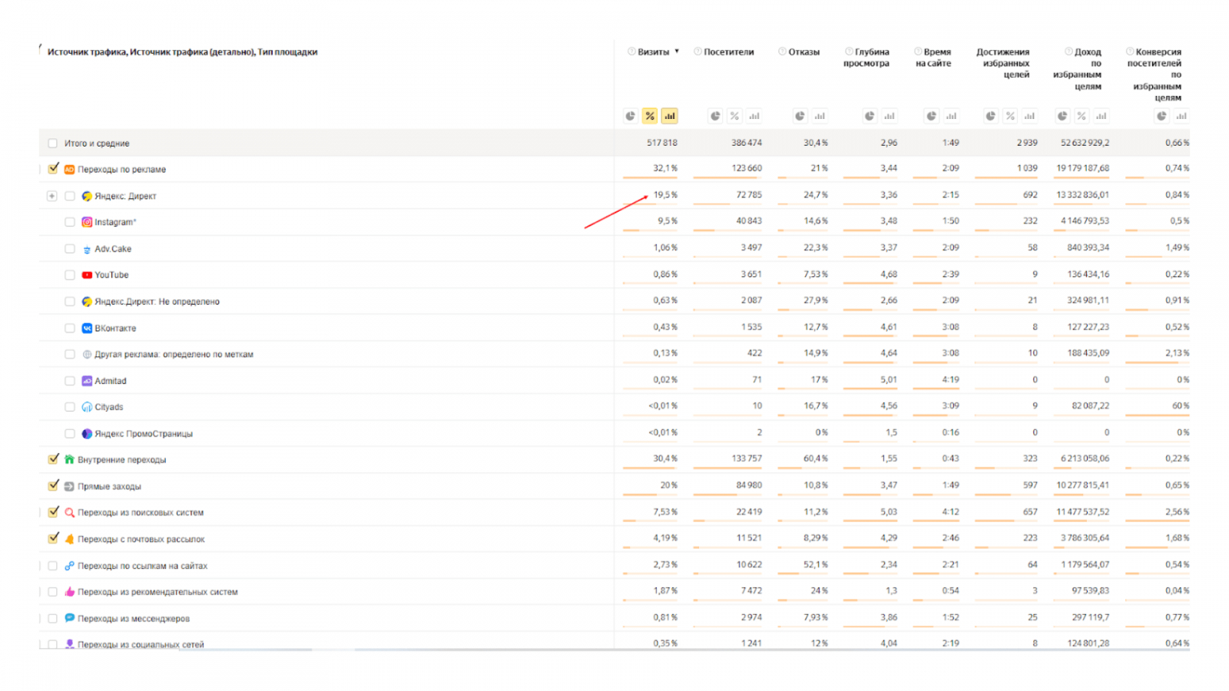The image size is (1229, 691).
Task: Click the help icon next to Посетители
Action: [698, 52]
